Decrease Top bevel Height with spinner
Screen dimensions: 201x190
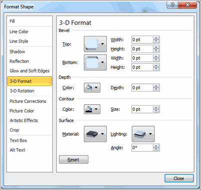coord(156,51)
